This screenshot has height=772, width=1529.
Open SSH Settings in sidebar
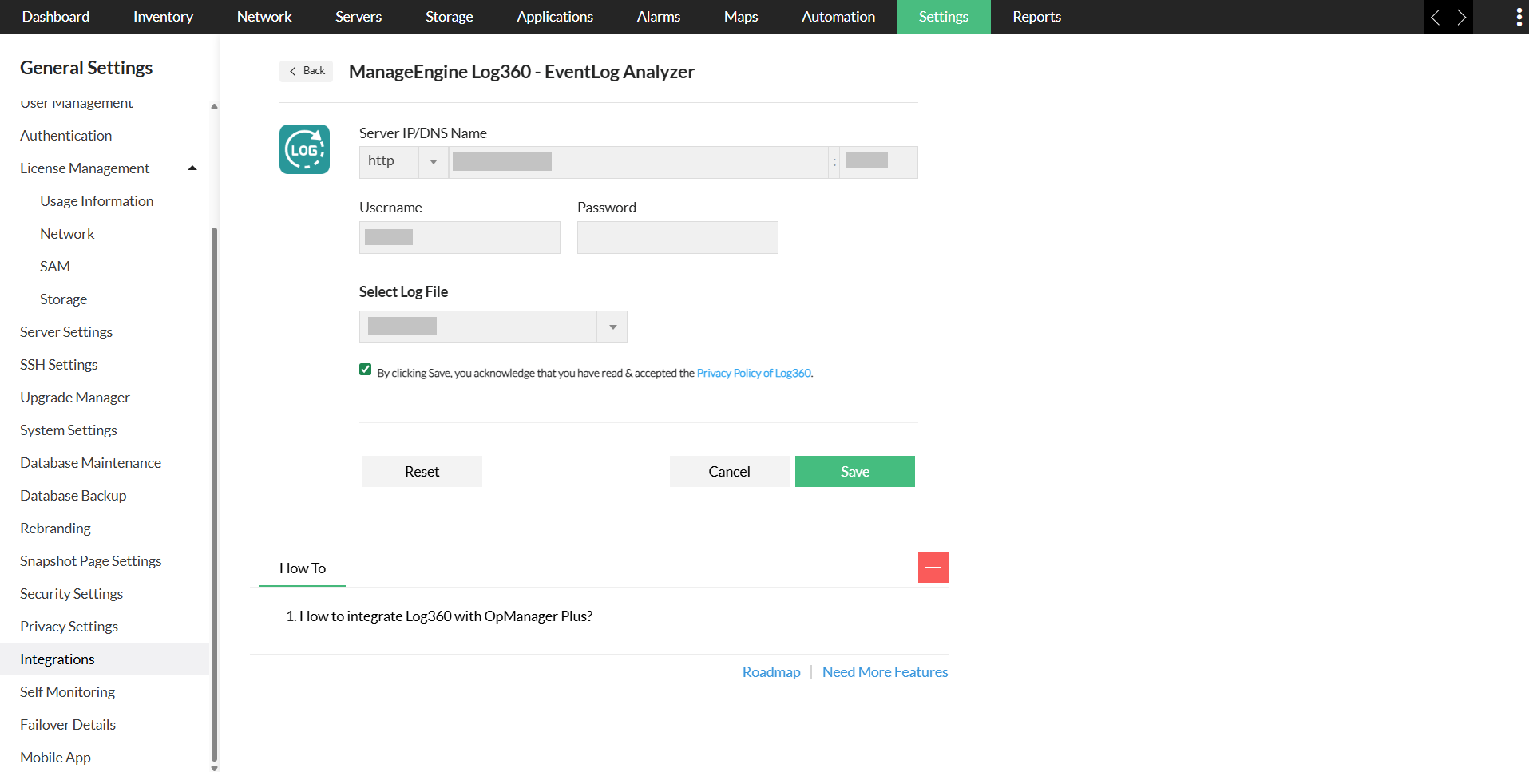pyautogui.click(x=59, y=365)
